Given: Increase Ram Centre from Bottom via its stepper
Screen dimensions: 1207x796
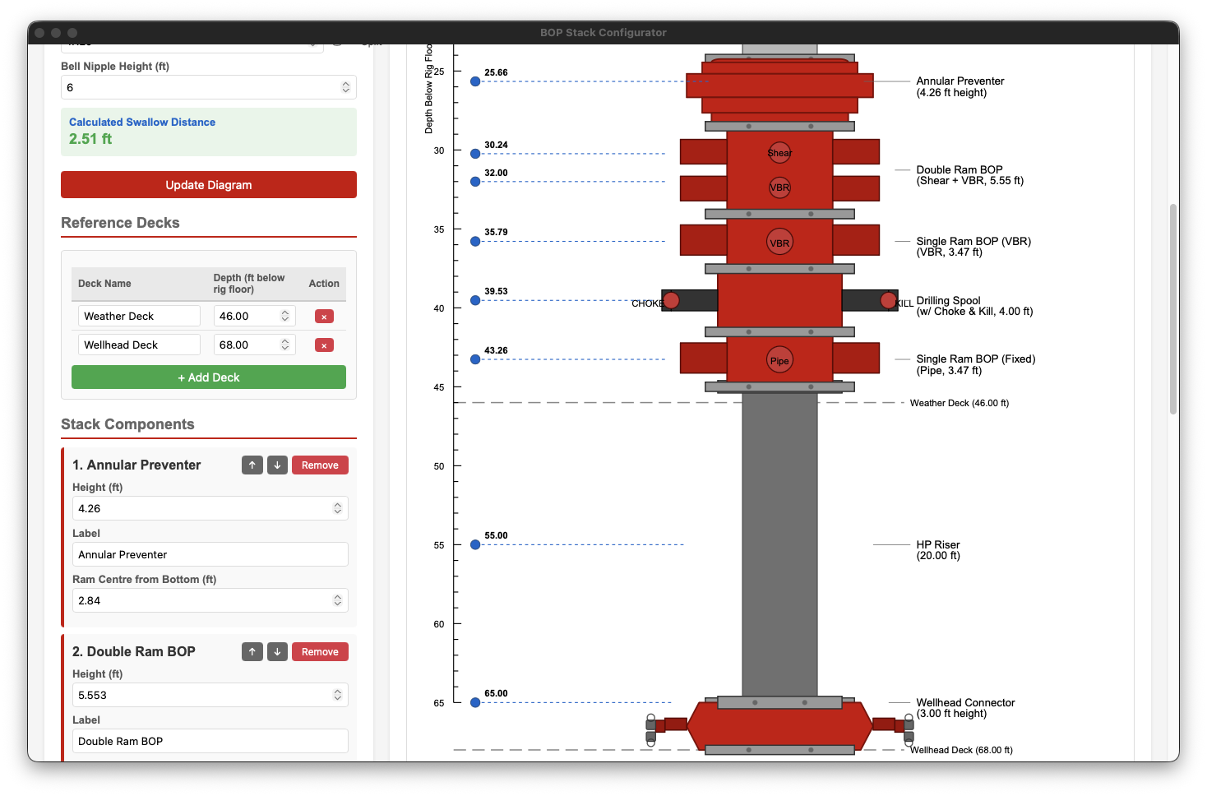Looking at the screenshot, I should click(338, 596).
